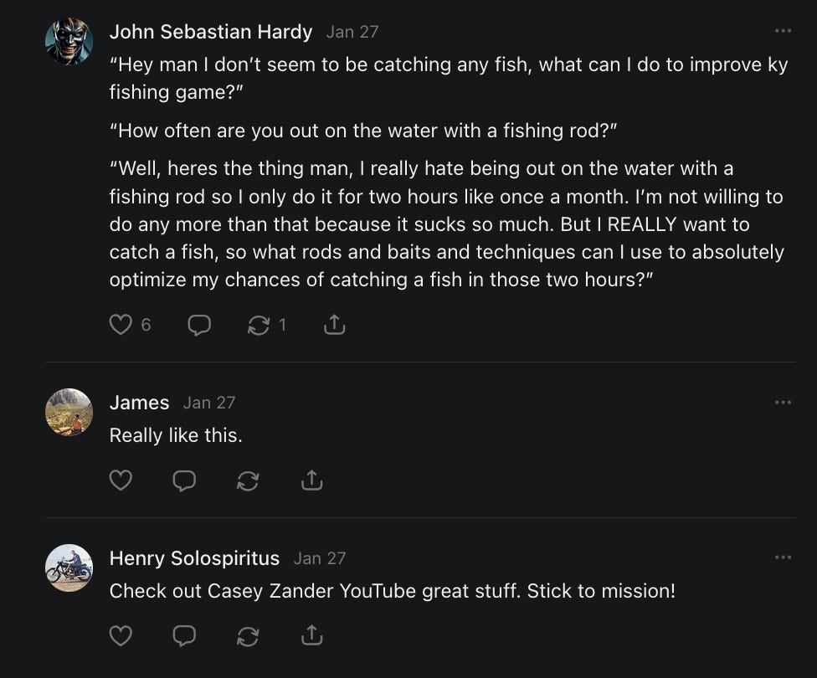Visit Henry Solospiritus's profile via name
The width and height of the screenshot is (817, 678).
coord(194,558)
